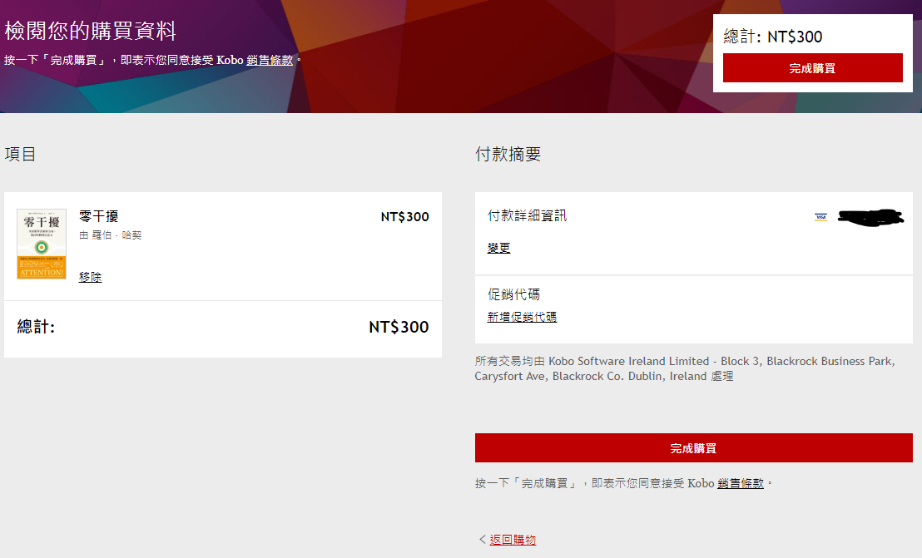Click the redacted card number
Image resolution: width=922 pixels, height=558 pixels.
(871, 217)
